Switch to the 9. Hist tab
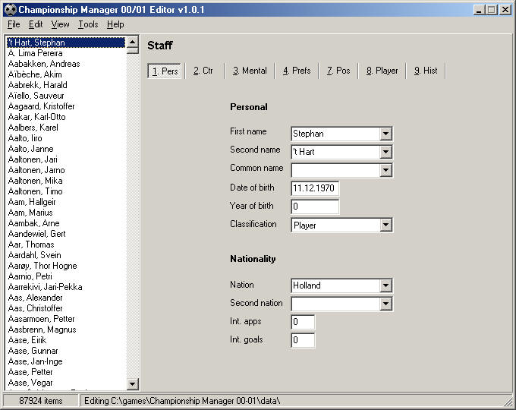The width and height of the screenshot is (516, 410). pos(426,71)
